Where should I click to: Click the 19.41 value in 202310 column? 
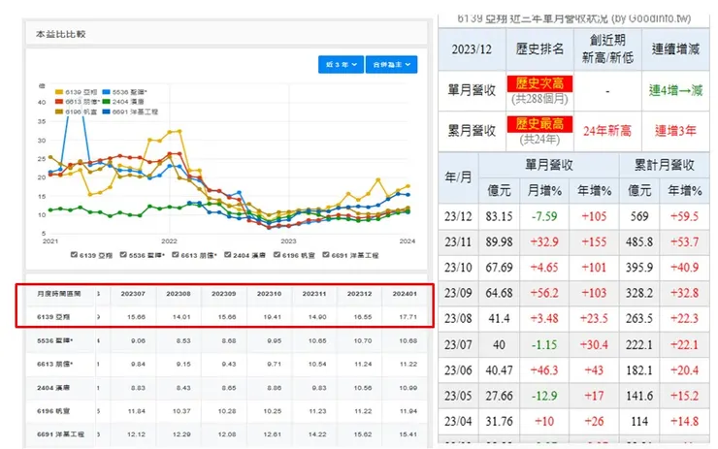pos(273,317)
